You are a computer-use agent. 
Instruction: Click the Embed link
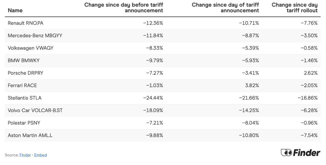coord(41,155)
